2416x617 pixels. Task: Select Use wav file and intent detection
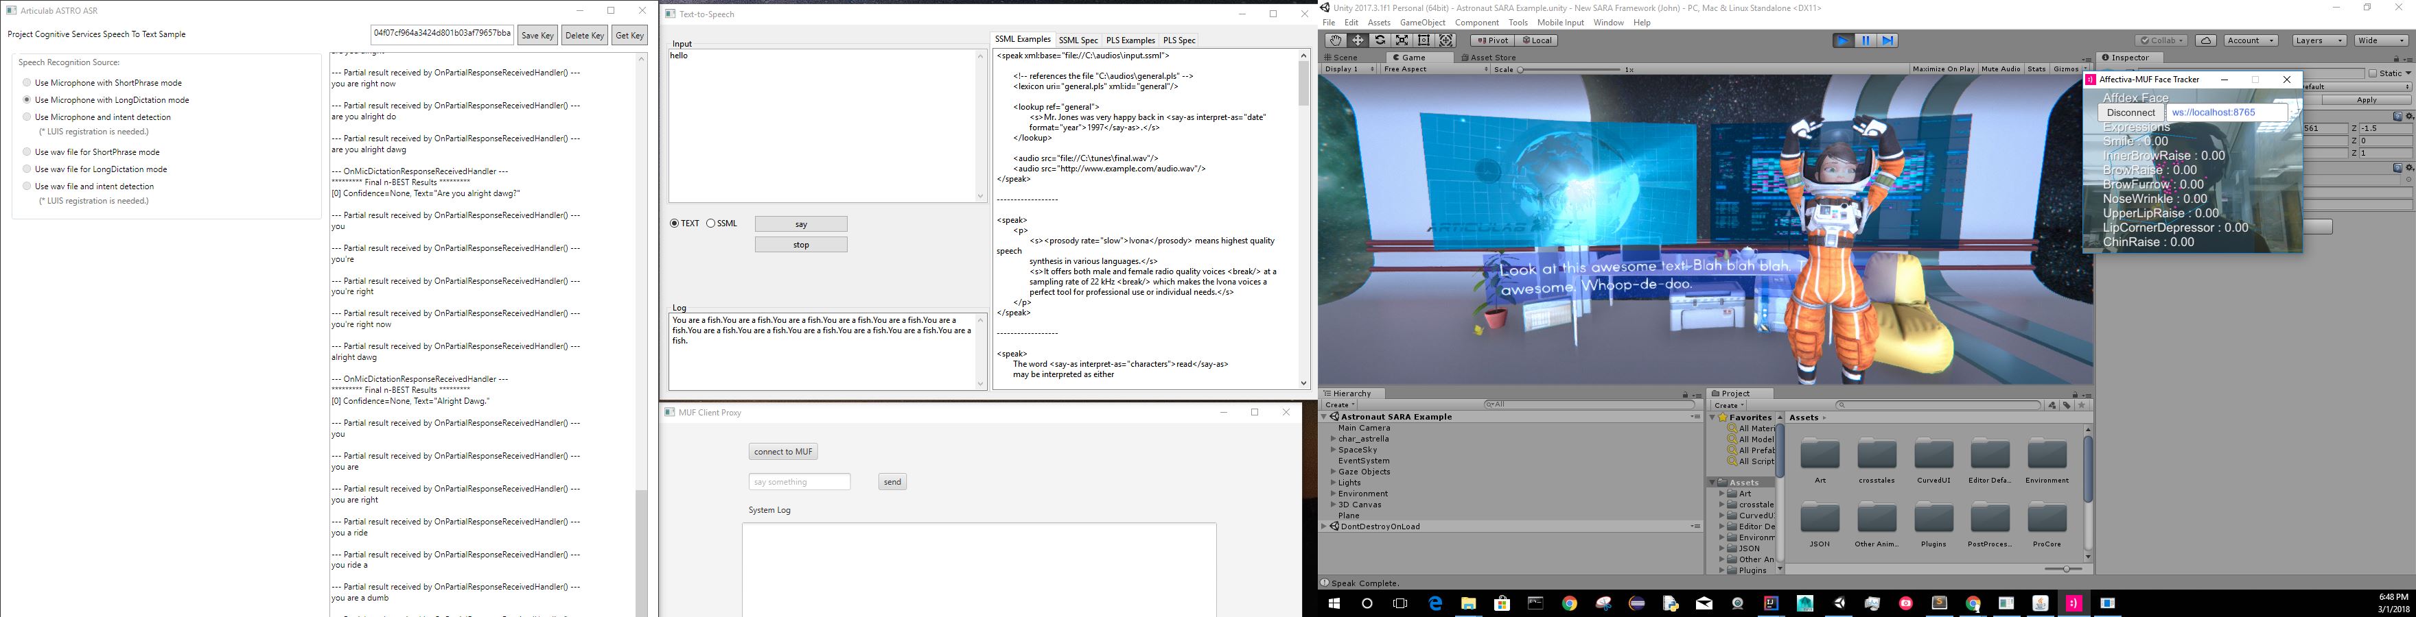(27, 186)
